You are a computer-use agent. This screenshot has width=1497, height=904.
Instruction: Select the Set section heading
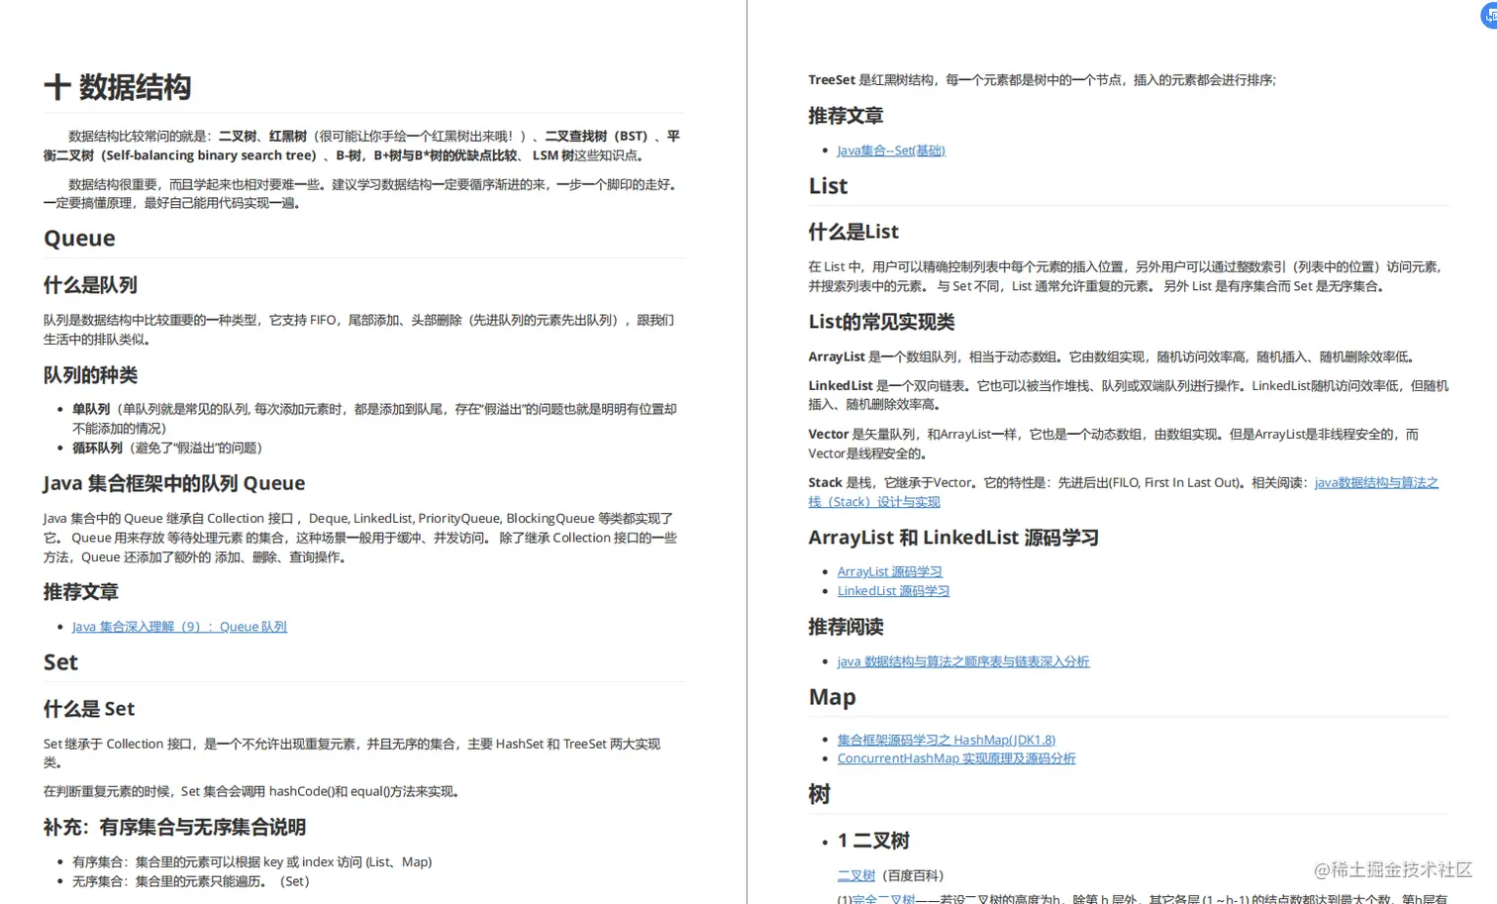click(60, 661)
